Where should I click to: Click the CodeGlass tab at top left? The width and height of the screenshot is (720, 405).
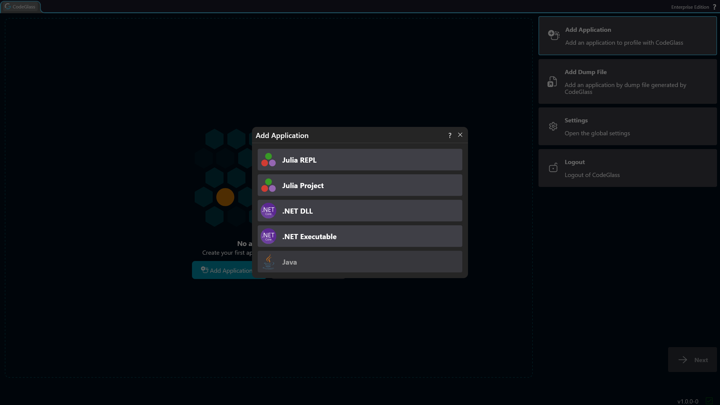(x=20, y=7)
